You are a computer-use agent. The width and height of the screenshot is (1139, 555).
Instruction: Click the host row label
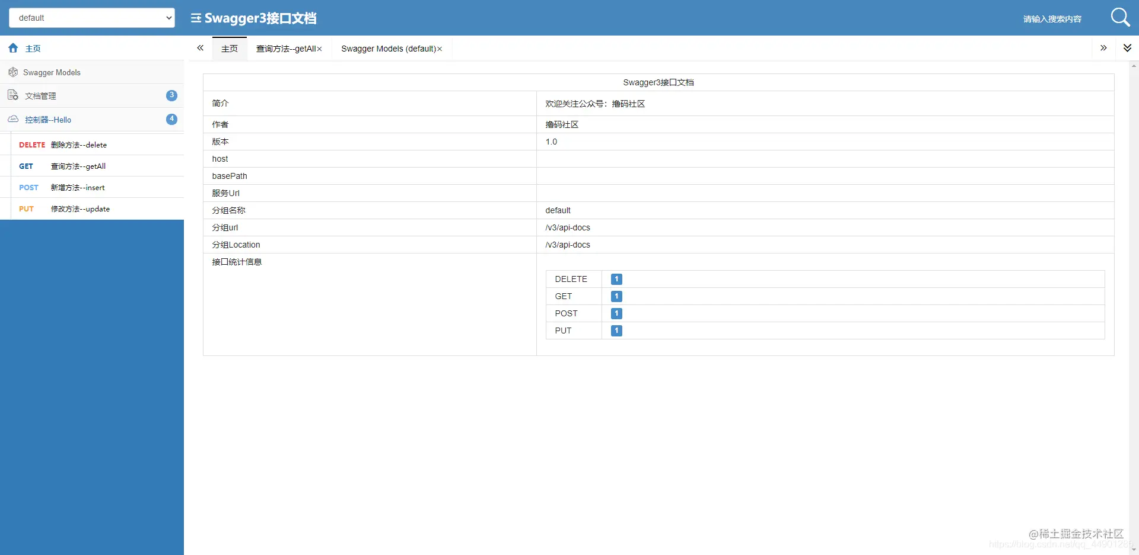coord(220,159)
